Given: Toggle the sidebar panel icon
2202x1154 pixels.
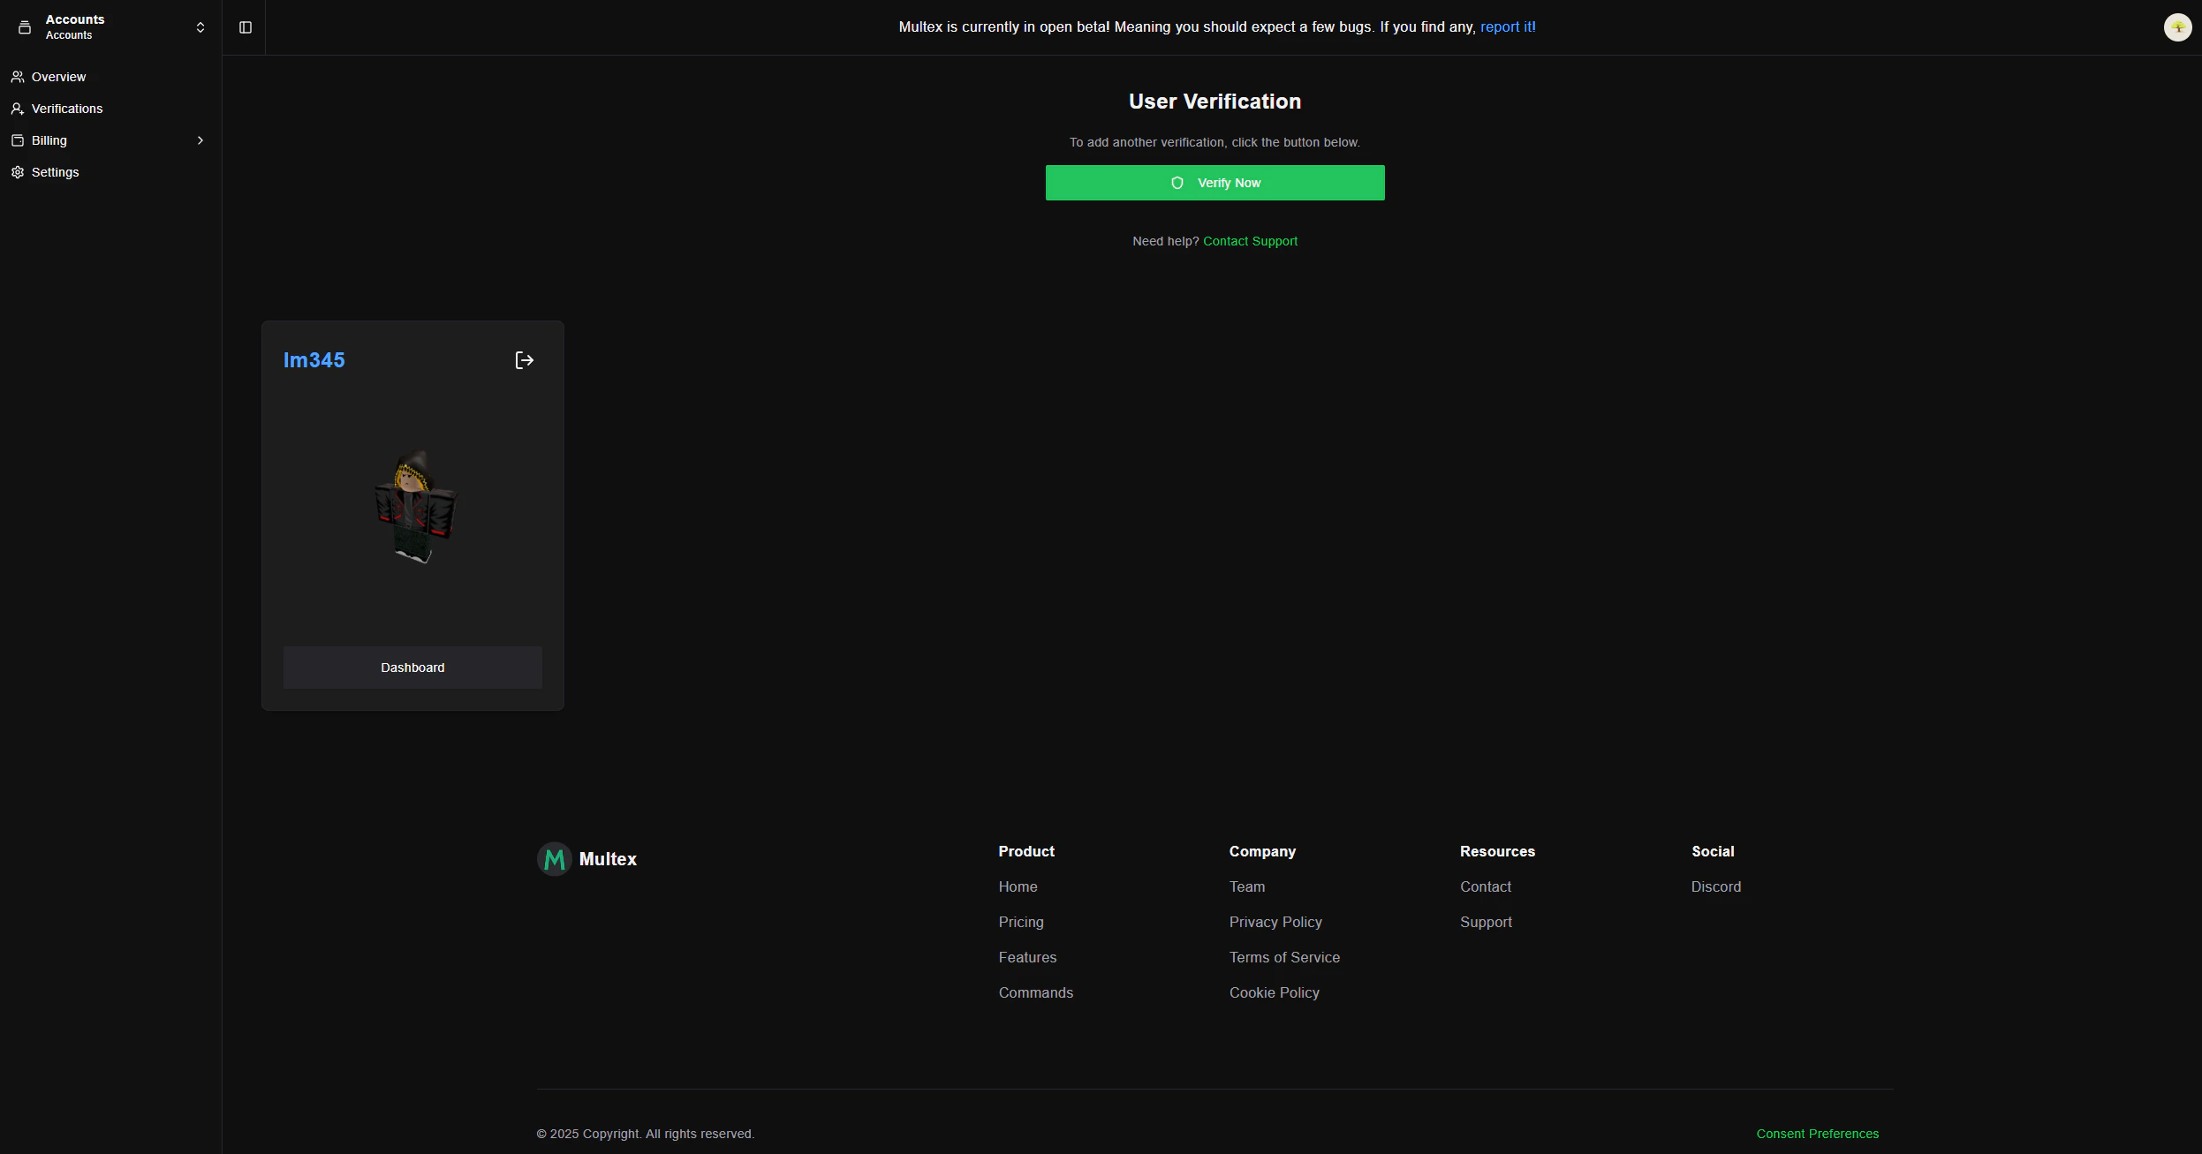Looking at the screenshot, I should [246, 27].
